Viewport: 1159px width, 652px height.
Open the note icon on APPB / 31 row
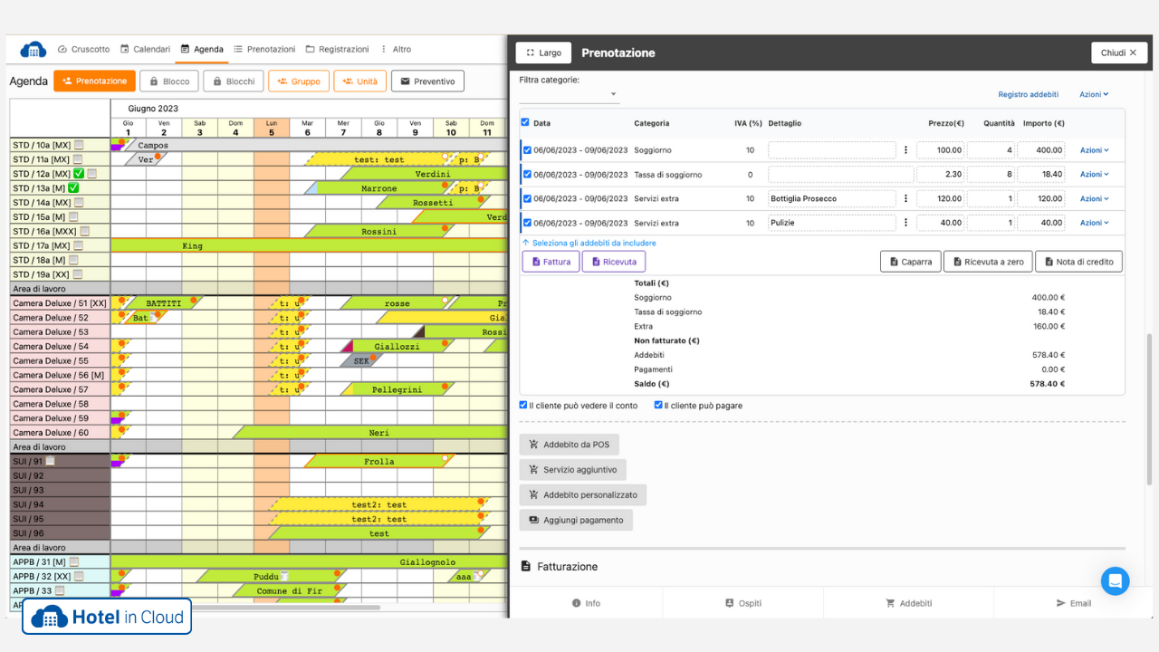74,562
